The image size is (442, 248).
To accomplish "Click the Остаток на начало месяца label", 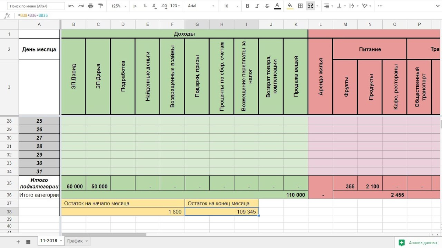I will point(123,203).
